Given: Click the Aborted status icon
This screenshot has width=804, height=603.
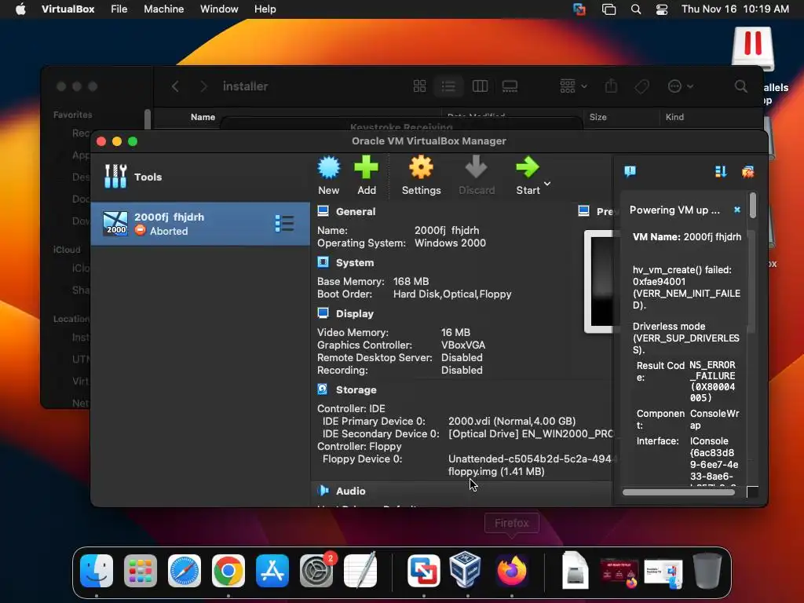Looking at the screenshot, I should [140, 230].
